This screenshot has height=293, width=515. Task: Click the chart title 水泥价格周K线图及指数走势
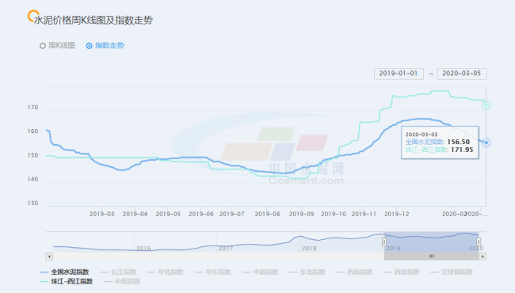click(x=93, y=21)
